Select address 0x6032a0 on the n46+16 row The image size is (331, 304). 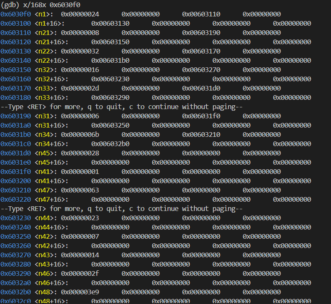pyautogui.click(x=16, y=283)
